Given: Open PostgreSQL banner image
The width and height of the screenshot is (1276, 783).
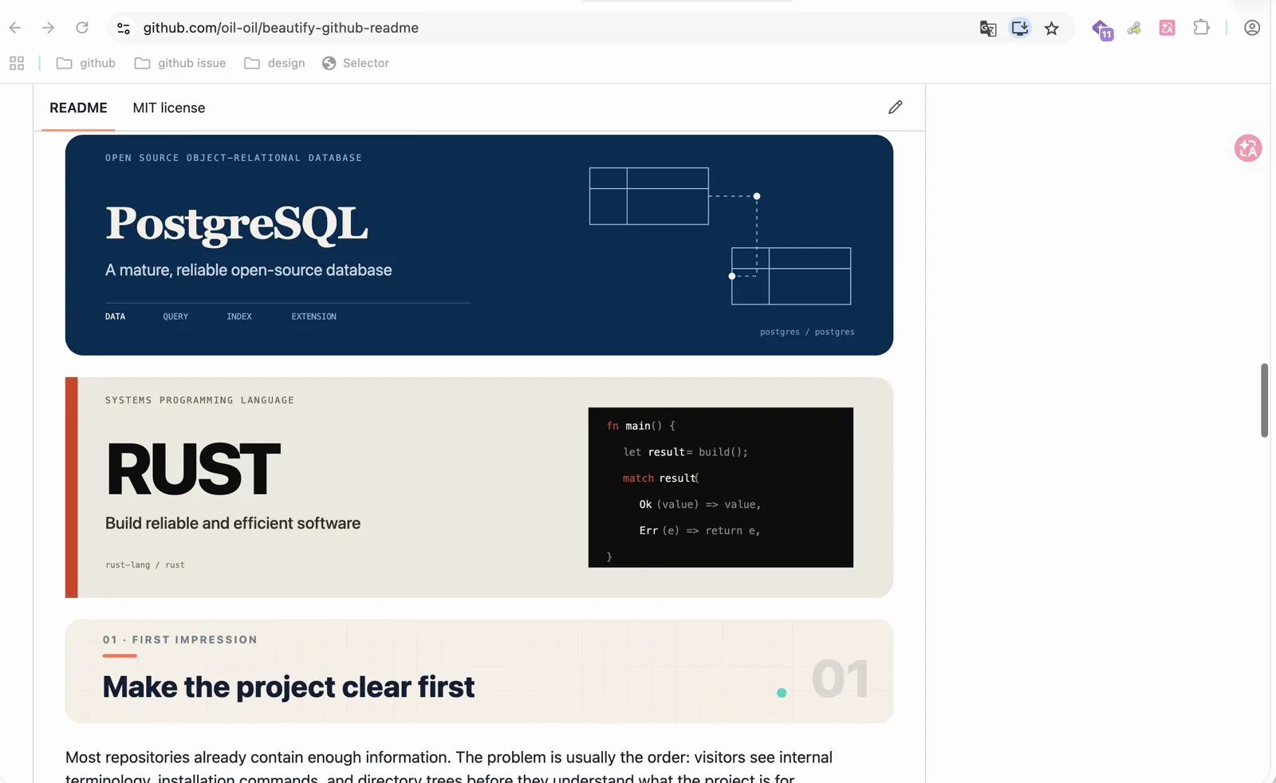Looking at the screenshot, I should [479, 245].
